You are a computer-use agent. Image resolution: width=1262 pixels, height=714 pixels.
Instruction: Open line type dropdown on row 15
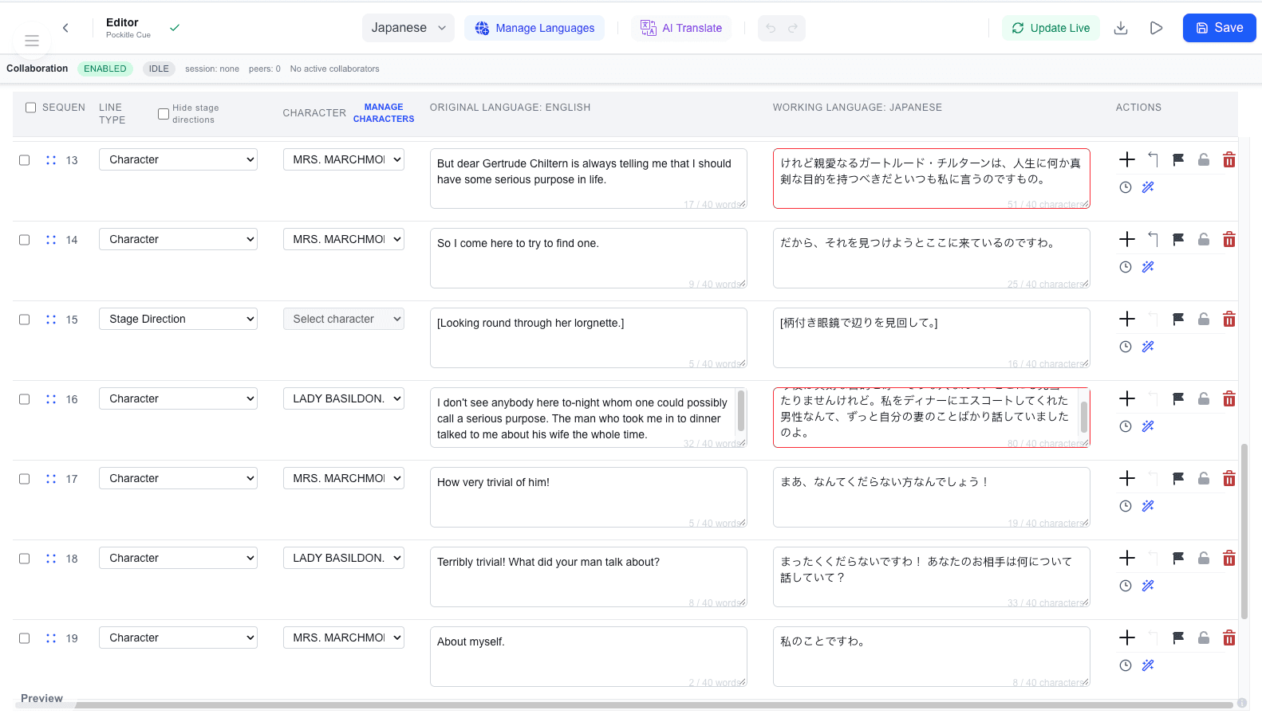[x=178, y=319]
